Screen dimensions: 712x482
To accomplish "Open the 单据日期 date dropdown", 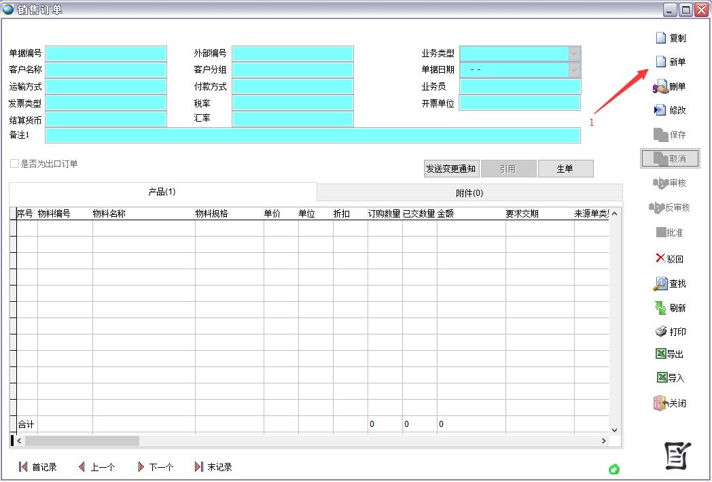I will coord(574,69).
